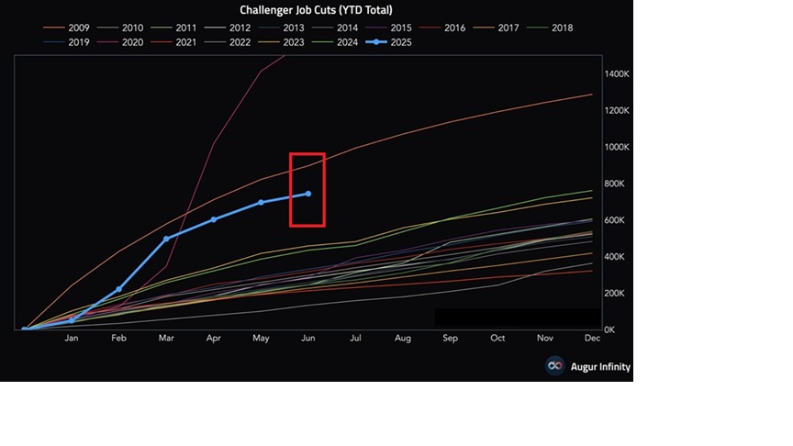Screen dimensions: 793x446
Task: Click the 2025 line's February data point
Action: 118,289
